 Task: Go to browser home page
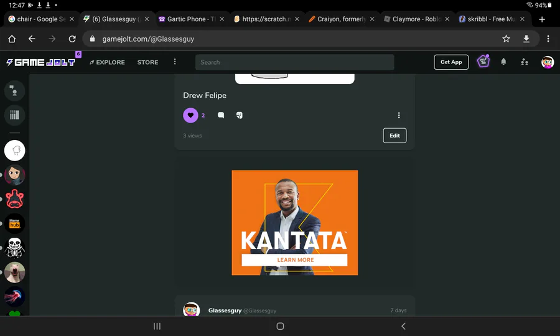[12, 39]
